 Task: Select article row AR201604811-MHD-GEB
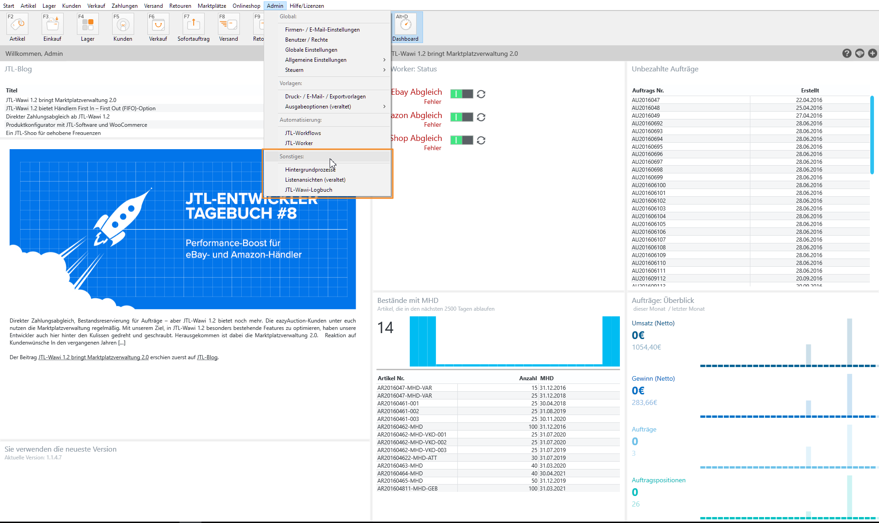pos(498,489)
